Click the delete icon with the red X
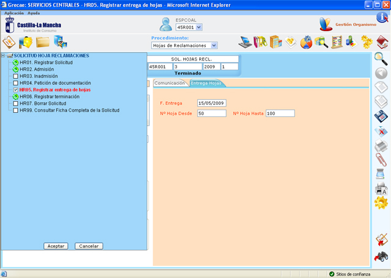The height and width of the screenshot is (278, 391). [381, 131]
